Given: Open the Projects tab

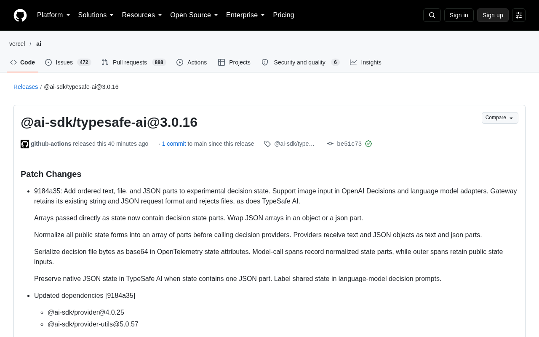Looking at the screenshot, I should pyautogui.click(x=234, y=62).
